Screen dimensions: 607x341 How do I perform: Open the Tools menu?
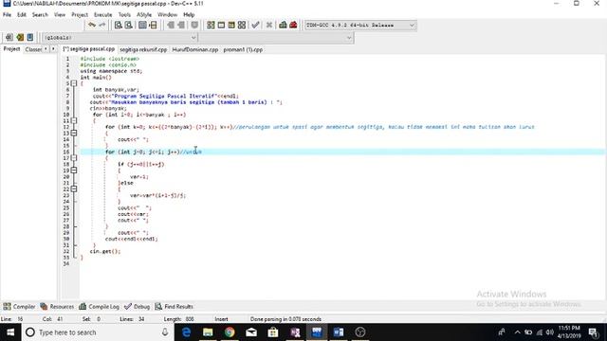[124, 15]
